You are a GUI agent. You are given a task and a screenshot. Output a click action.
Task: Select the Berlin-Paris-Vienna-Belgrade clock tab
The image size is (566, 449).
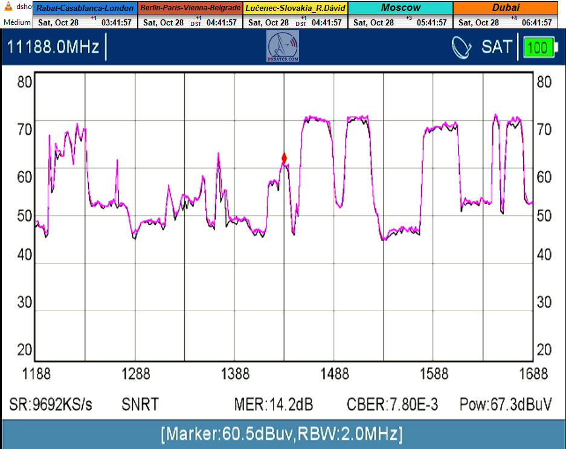(x=190, y=8)
